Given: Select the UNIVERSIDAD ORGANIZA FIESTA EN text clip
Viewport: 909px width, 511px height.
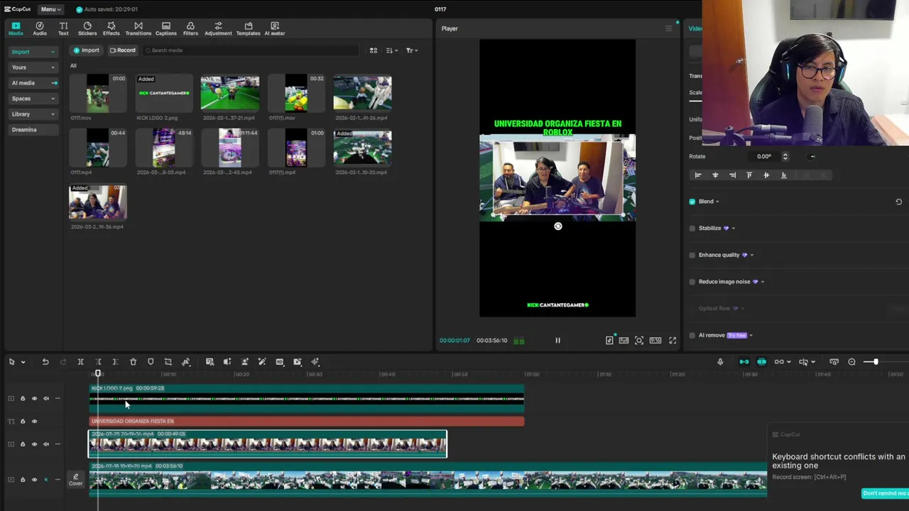Looking at the screenshot, I should [307, 422].
